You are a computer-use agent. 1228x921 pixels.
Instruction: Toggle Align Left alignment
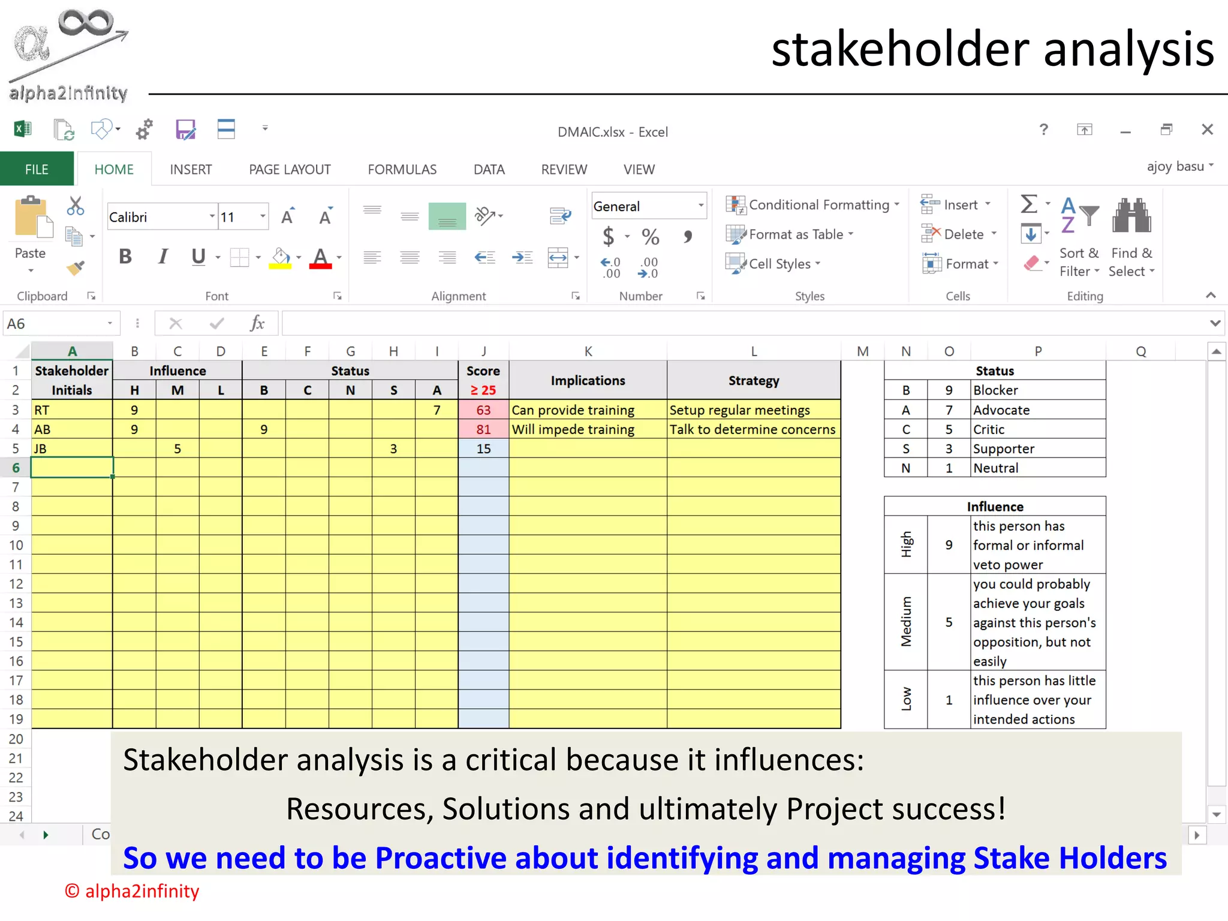(372, 258)
